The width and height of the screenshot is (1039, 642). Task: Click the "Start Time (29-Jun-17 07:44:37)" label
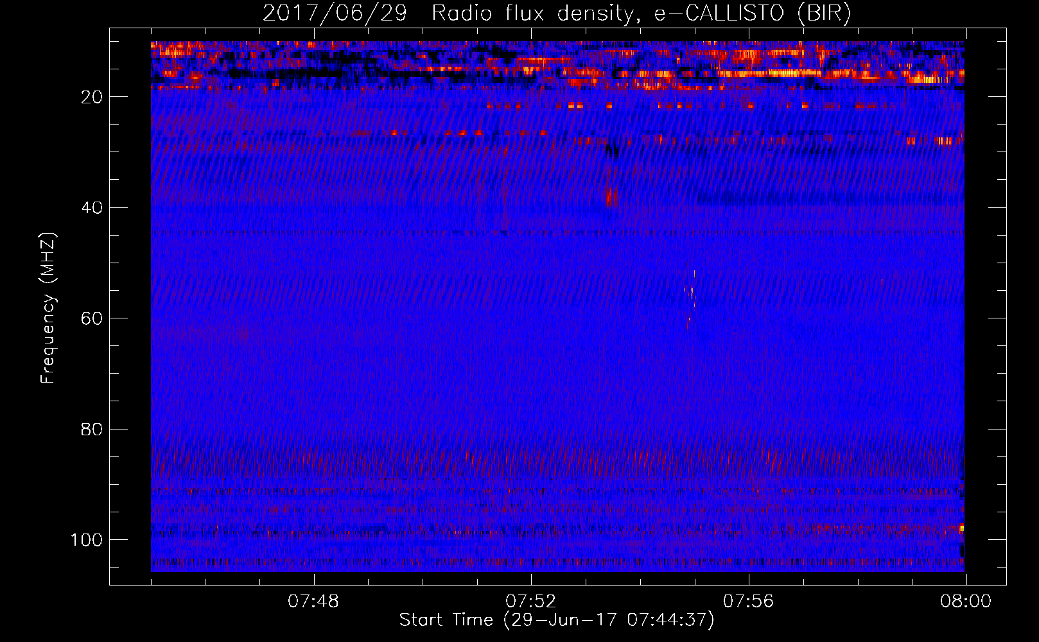[x=557, y=620]
